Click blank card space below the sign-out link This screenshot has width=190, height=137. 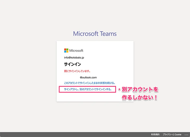(95, 97)
